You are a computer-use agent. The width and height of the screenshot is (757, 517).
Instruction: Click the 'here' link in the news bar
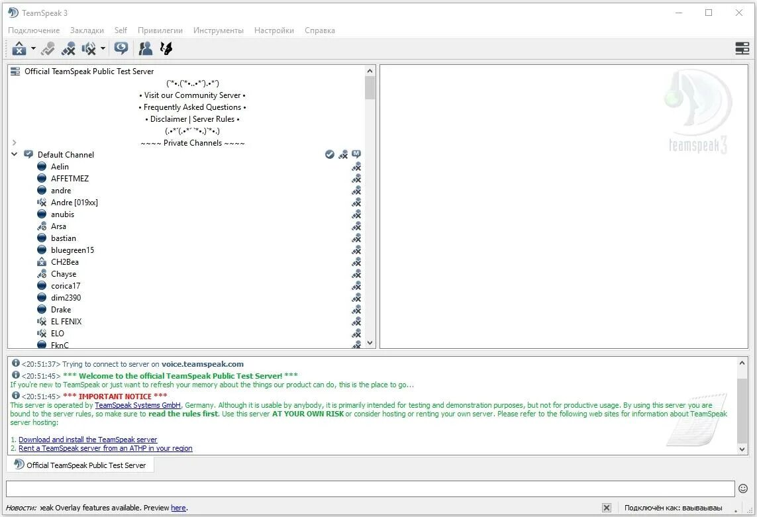(x=178, y=508)
